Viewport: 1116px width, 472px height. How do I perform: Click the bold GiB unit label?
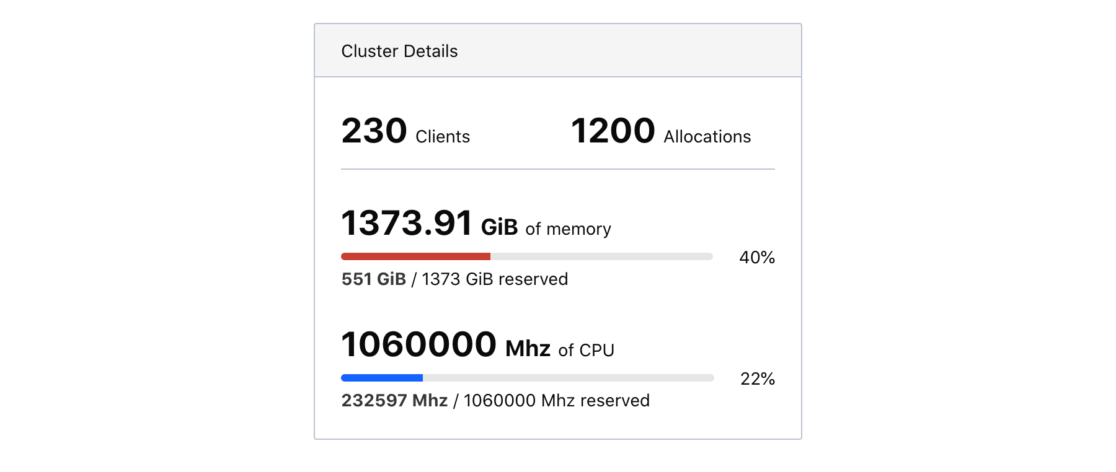[499, 227]
